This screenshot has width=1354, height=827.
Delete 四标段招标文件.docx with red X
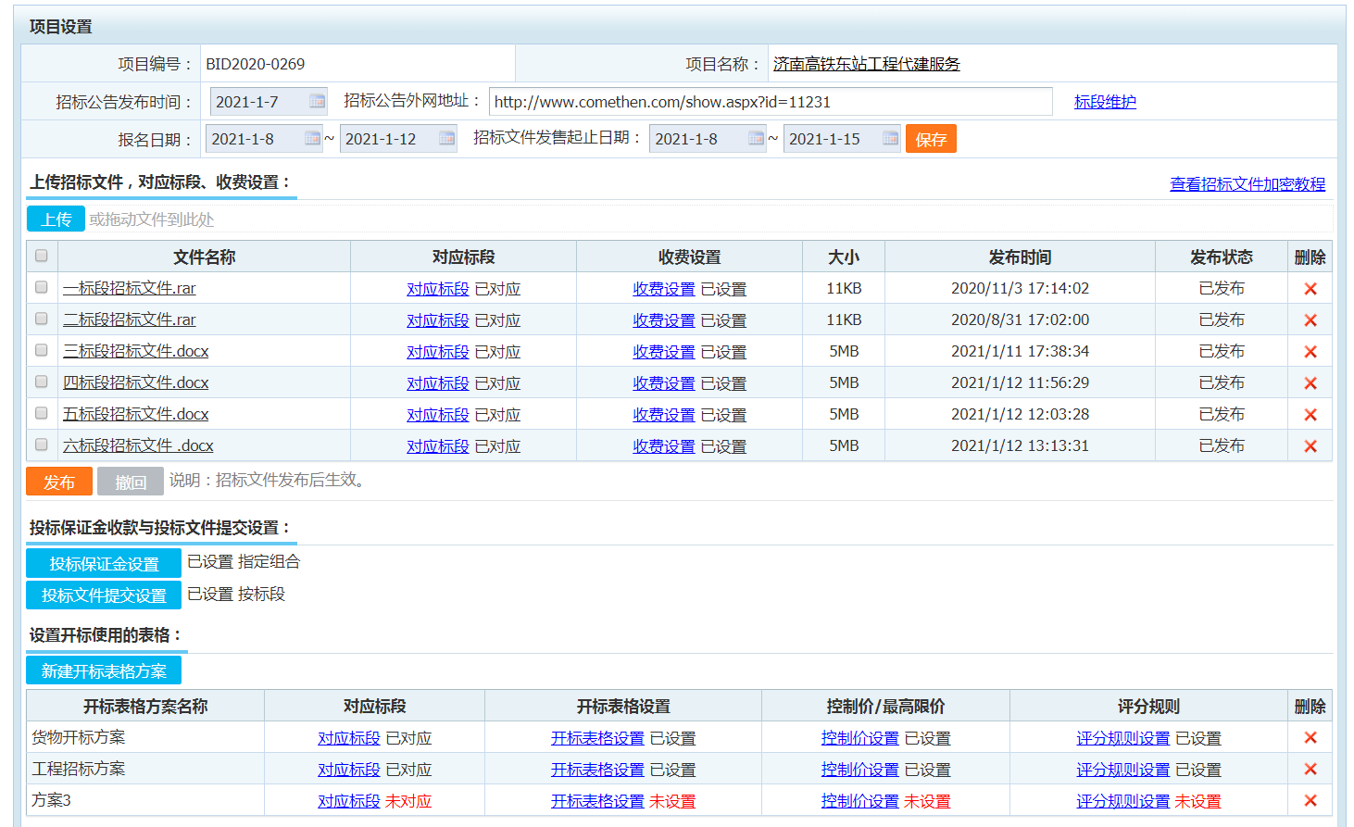(x=1310, y=383)
